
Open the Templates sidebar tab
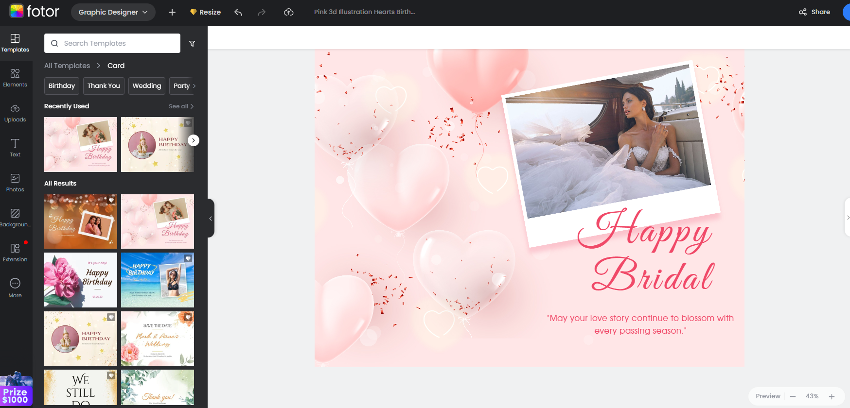(15, 43)
